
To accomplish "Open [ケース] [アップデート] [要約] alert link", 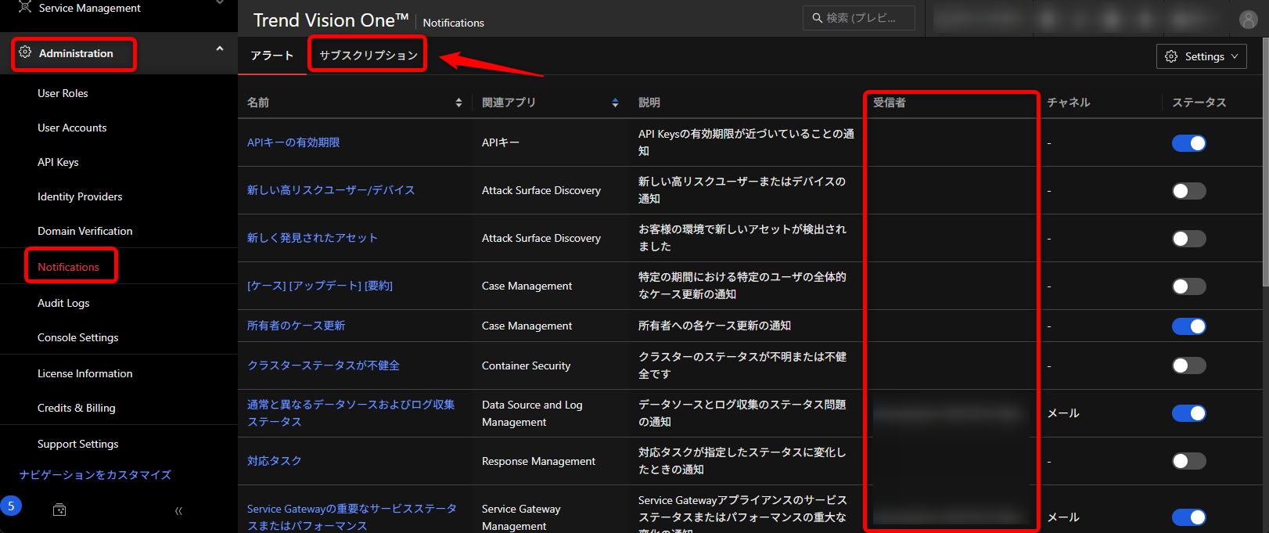I will (320, 286).
